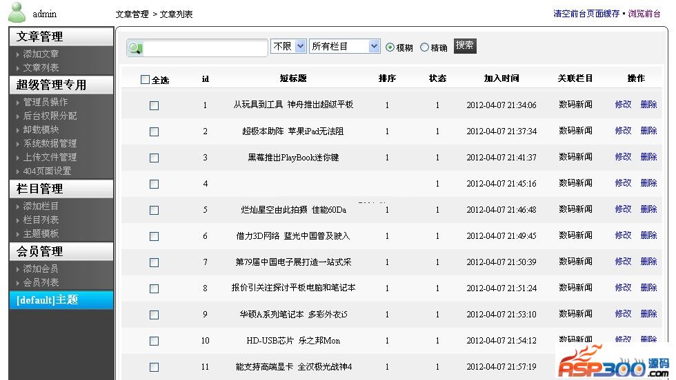Open 添加文章 in the sidebar
Viewport: 676px width, 380px height.
[x=41, y=54]
